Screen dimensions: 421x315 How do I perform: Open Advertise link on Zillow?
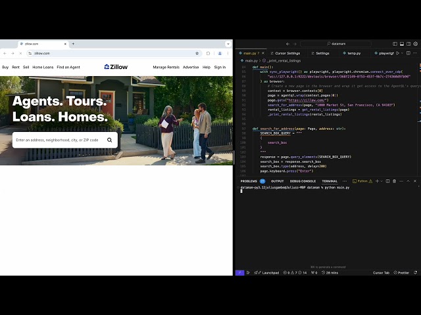[191, 67]
